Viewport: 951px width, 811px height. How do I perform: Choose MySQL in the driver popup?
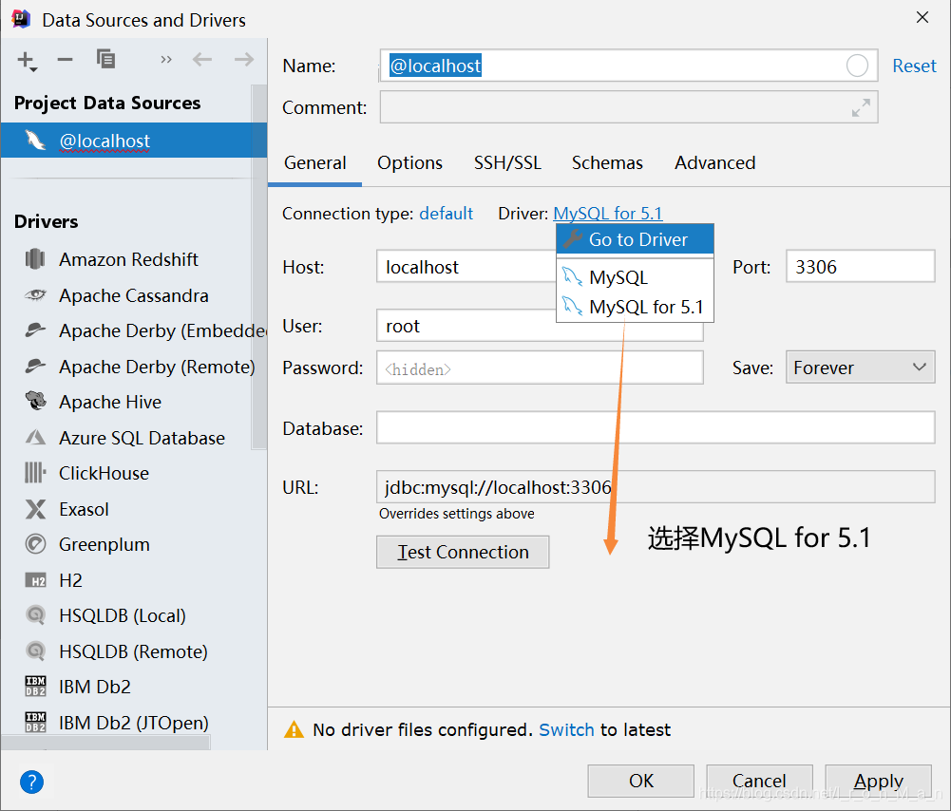pyautogui.click(x=635, y=277)
